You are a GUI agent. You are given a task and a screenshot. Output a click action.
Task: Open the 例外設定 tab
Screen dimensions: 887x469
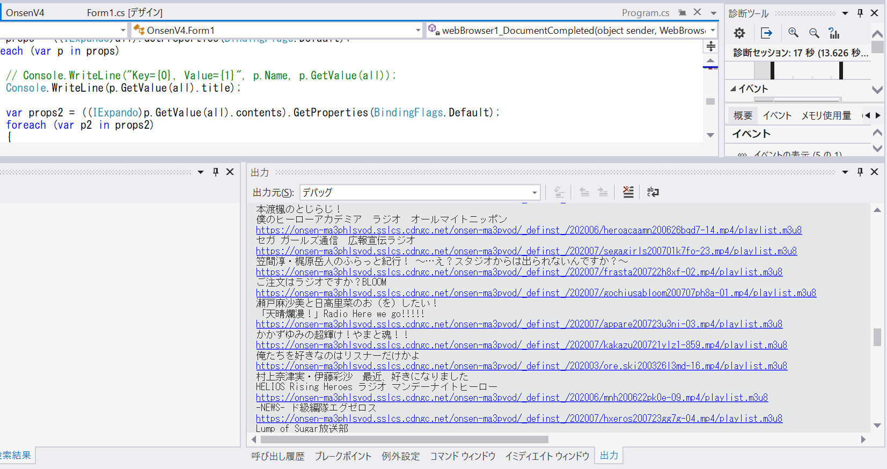(401, 456)
